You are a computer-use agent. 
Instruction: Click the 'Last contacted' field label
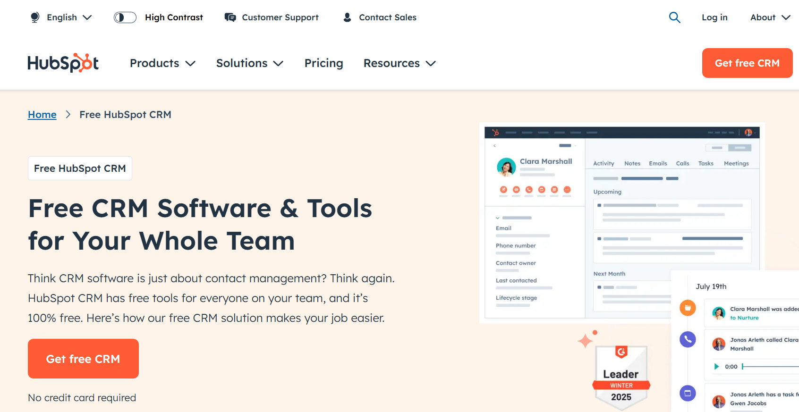(x=516, y=280)
